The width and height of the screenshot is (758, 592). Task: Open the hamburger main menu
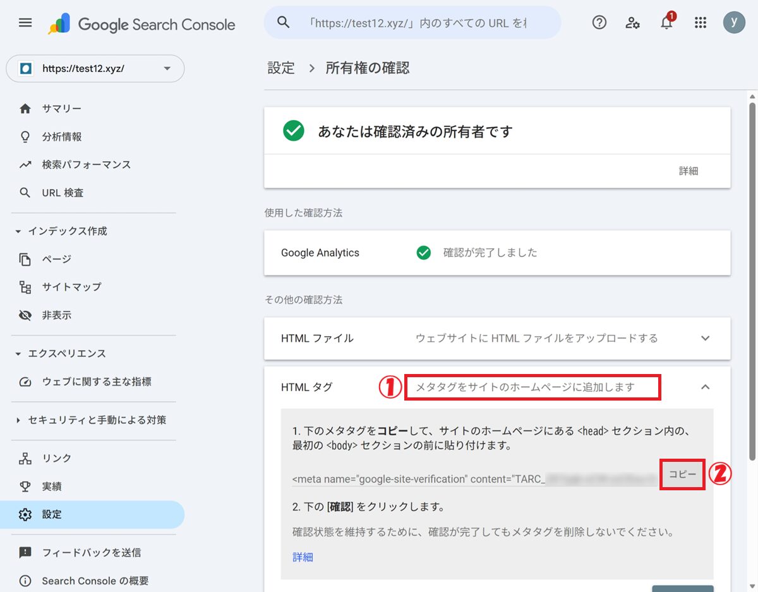25,23
